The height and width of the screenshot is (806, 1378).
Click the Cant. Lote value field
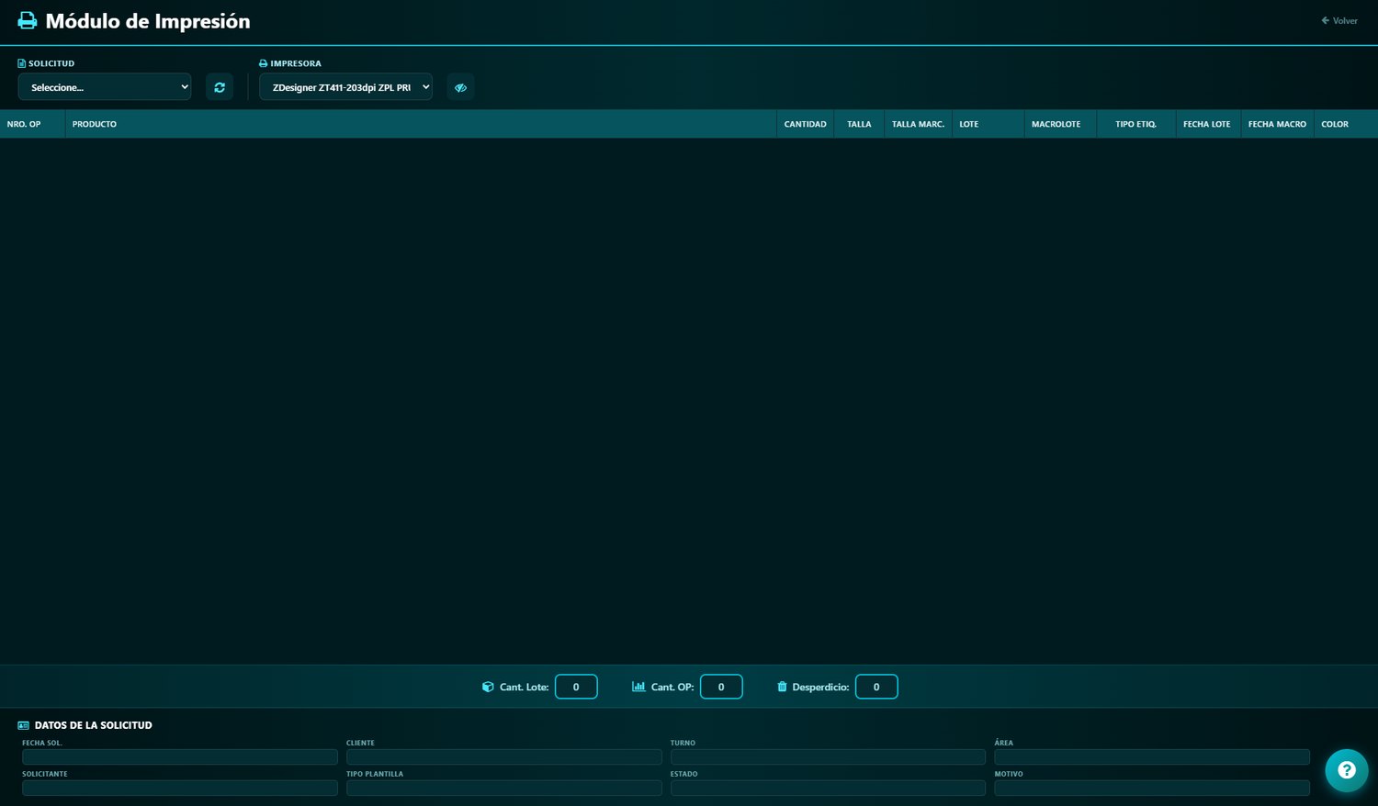point(576,687)
